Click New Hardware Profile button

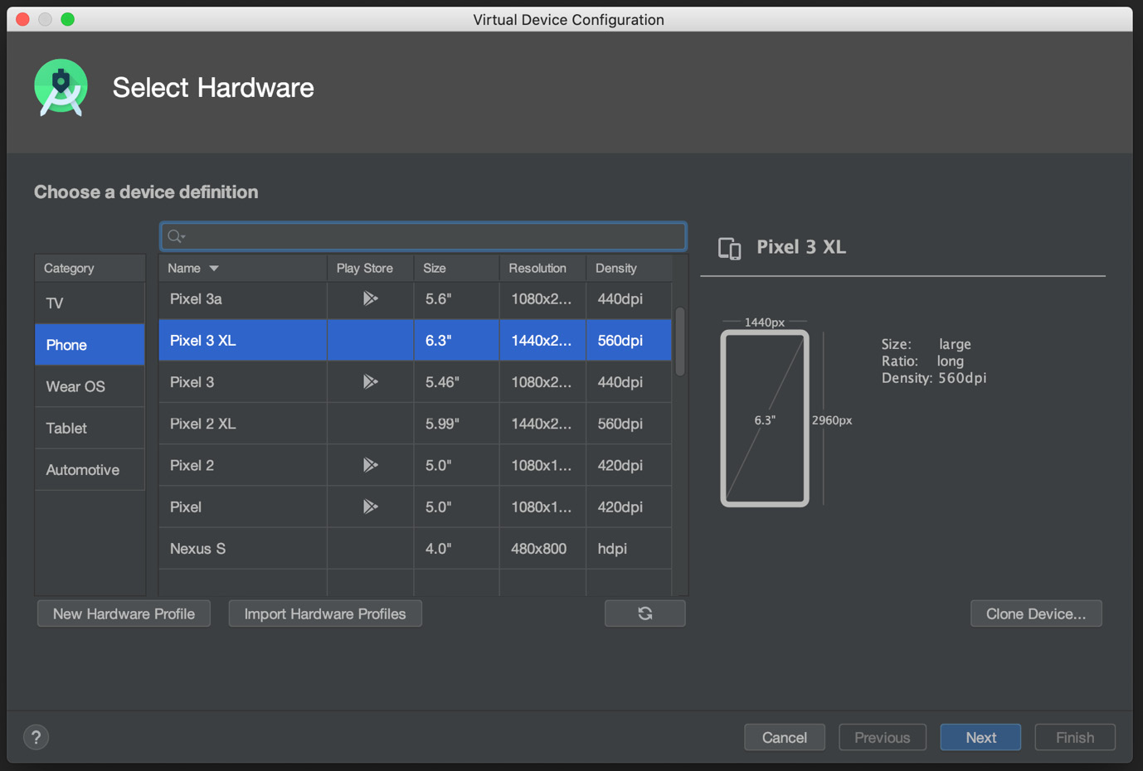coord(124,613)
